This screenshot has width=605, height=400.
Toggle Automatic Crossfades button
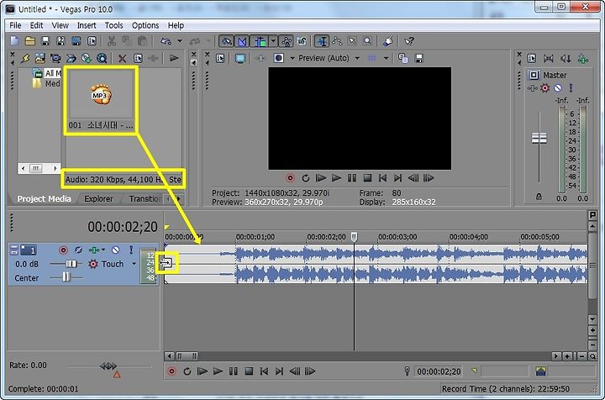pos(242,41)
